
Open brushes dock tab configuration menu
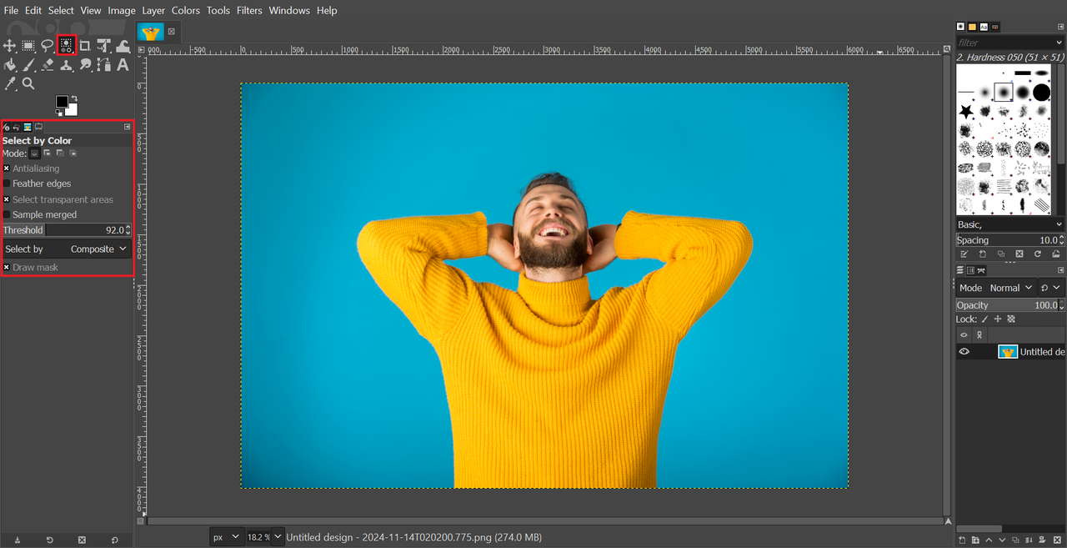click(x=1061, y=27)
